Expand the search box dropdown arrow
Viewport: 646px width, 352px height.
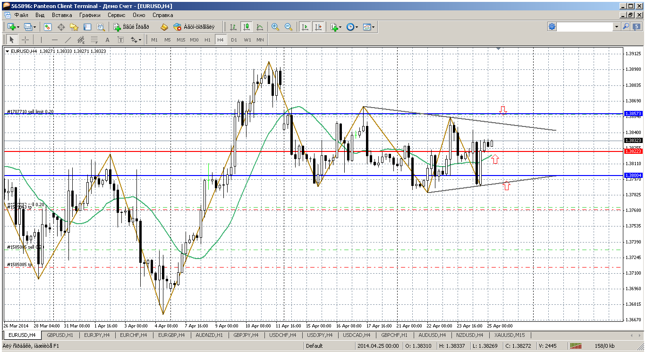(617, 27)
